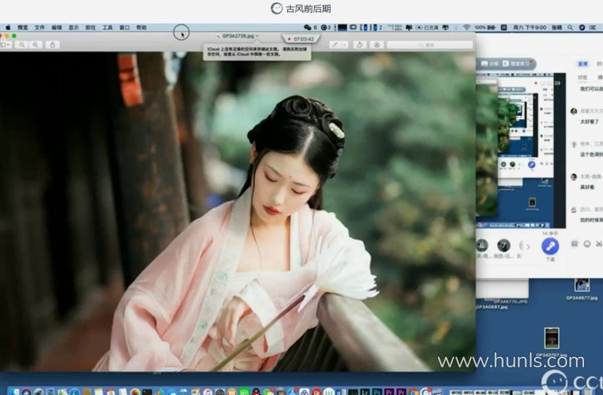Open Notification Center from the menu bar
This screenshot has height=395, width=603.
pos(592,27)
